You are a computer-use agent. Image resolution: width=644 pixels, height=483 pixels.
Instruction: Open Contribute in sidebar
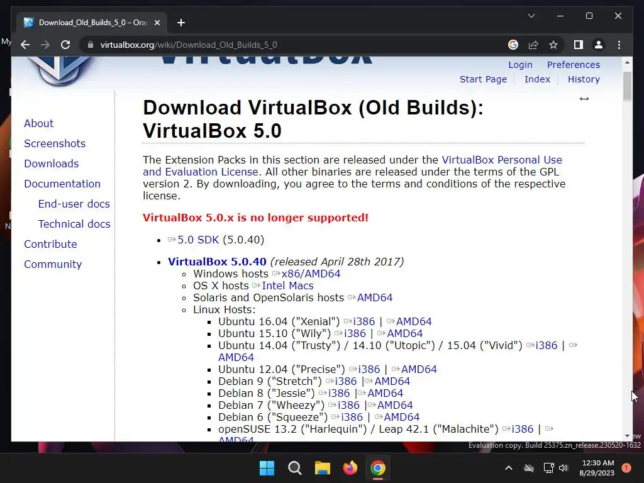tap(50, 244)
